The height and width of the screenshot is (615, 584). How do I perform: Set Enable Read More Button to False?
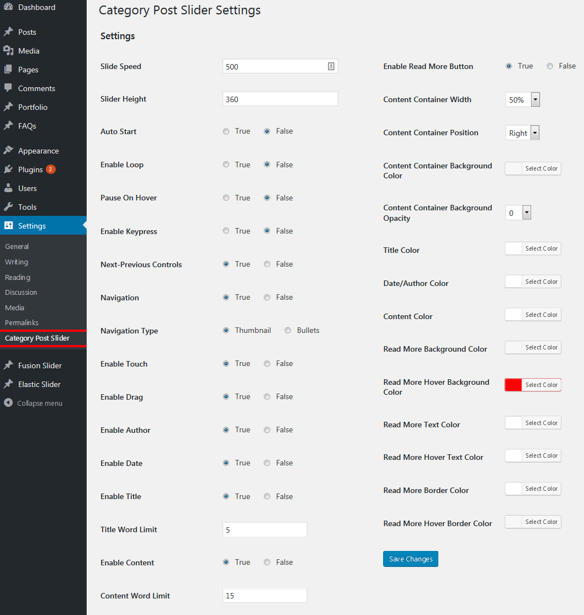tap(550, 66)
